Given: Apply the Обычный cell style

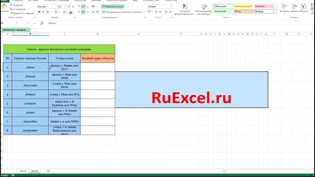Looking at the screenshot, I should coord(223,6).
